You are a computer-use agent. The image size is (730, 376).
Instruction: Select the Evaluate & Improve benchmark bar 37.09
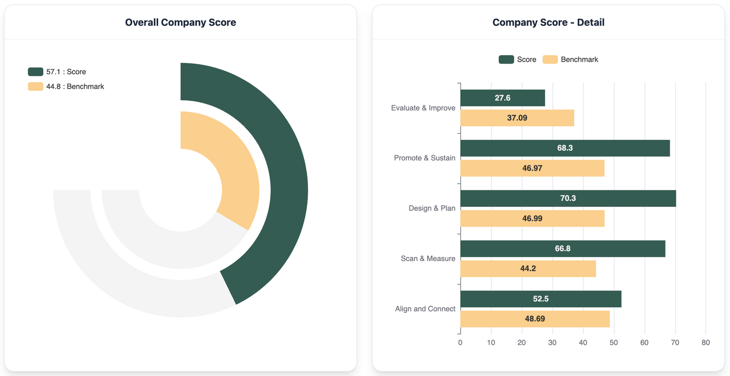(x=517, y=118)
